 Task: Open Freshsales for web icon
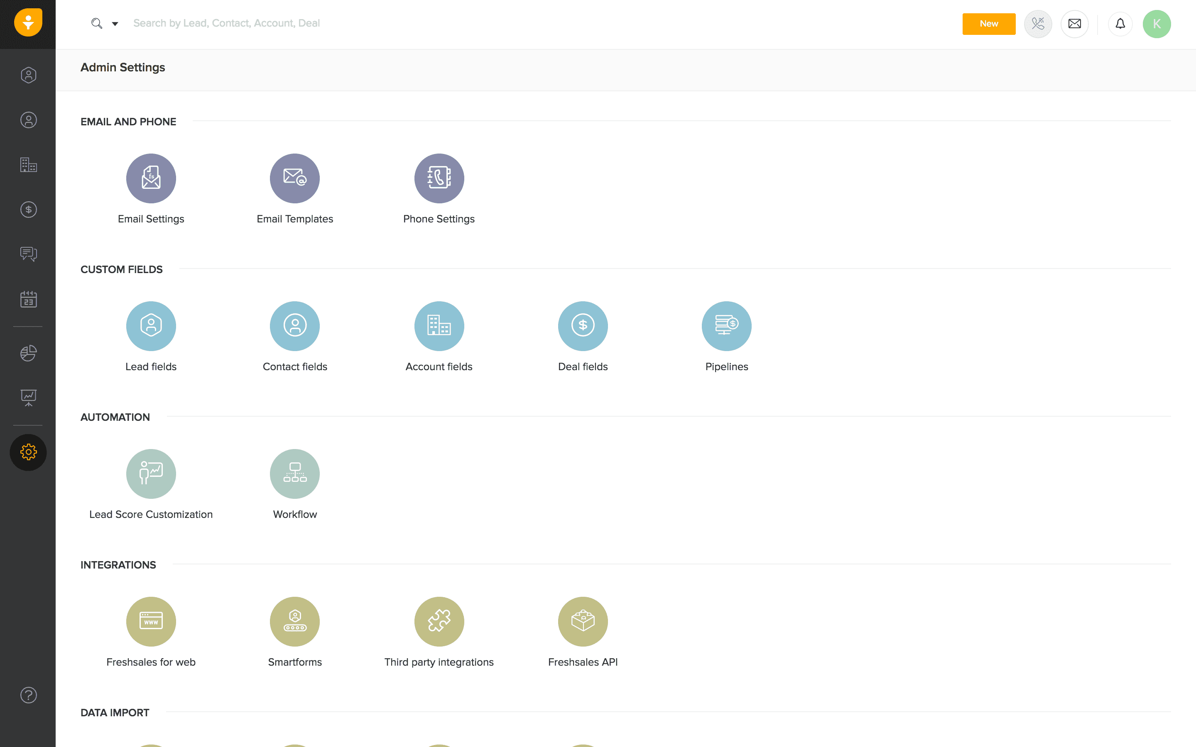coord(151,621)
